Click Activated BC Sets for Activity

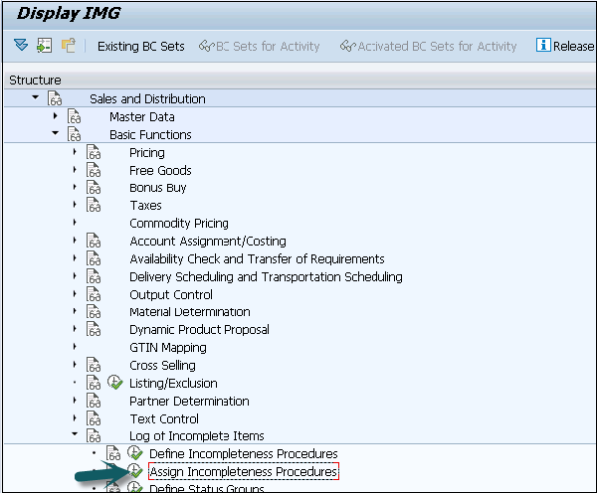coord(428,46)
